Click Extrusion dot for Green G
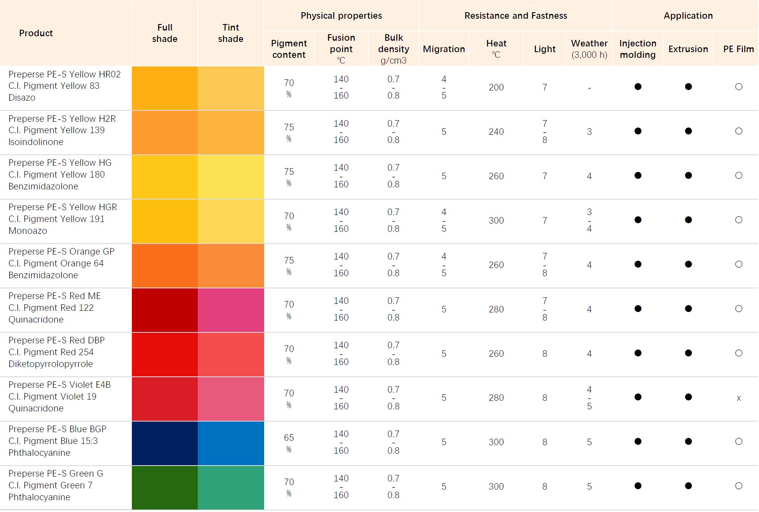759x512 pixels. point(688,486)
